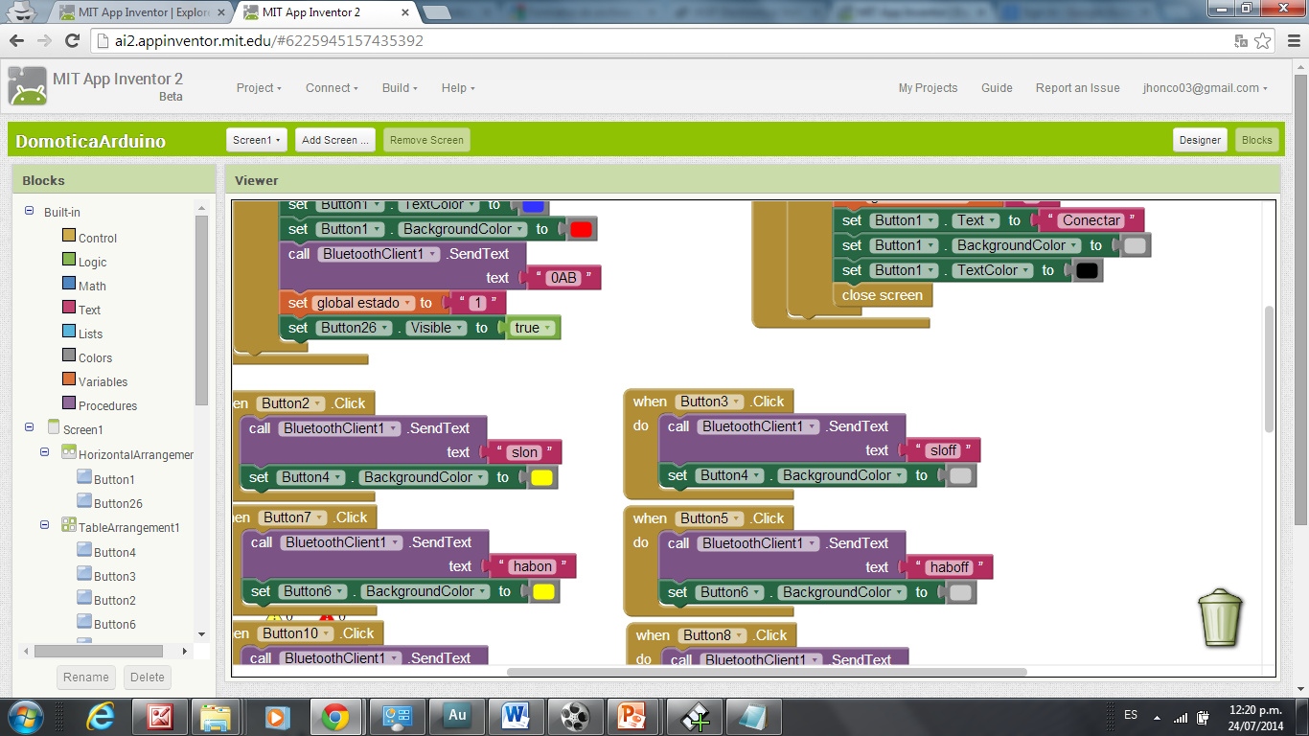
Task: Click the Rename button
Action: pyautogui.click(x=86, y=677)
